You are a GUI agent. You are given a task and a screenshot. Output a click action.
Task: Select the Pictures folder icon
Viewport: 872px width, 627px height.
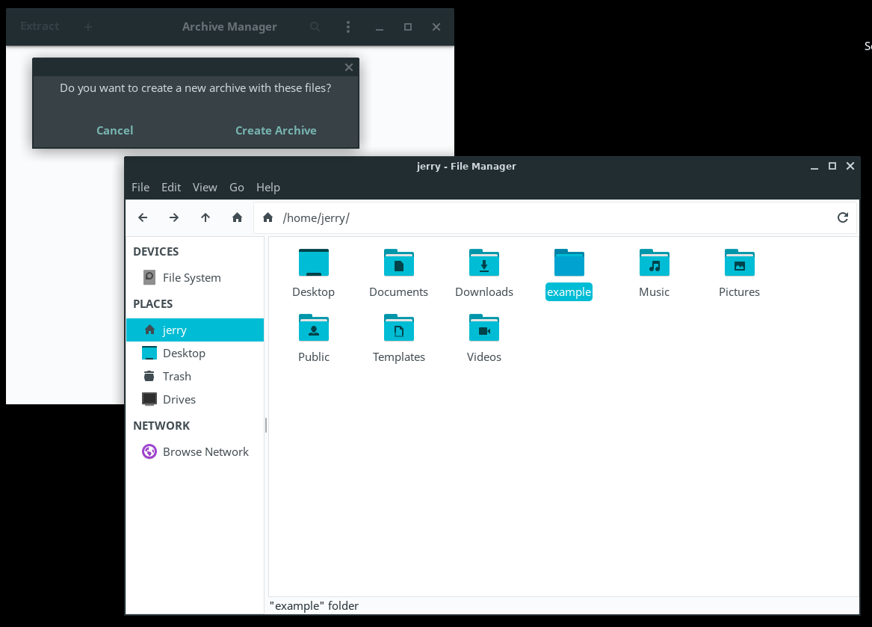point(739,264)
